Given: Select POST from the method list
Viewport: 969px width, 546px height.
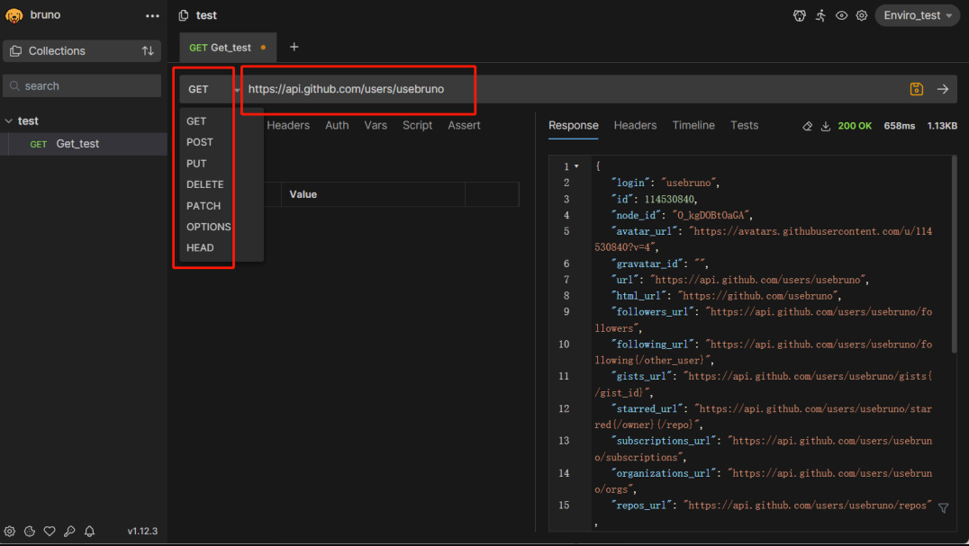Looking at the screenshot, I should click(200, 142).
